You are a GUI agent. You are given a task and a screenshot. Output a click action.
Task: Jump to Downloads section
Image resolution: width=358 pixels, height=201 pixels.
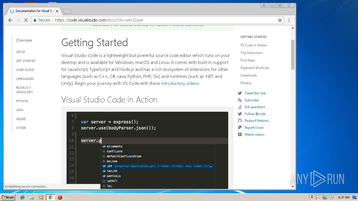coord(249,75)
